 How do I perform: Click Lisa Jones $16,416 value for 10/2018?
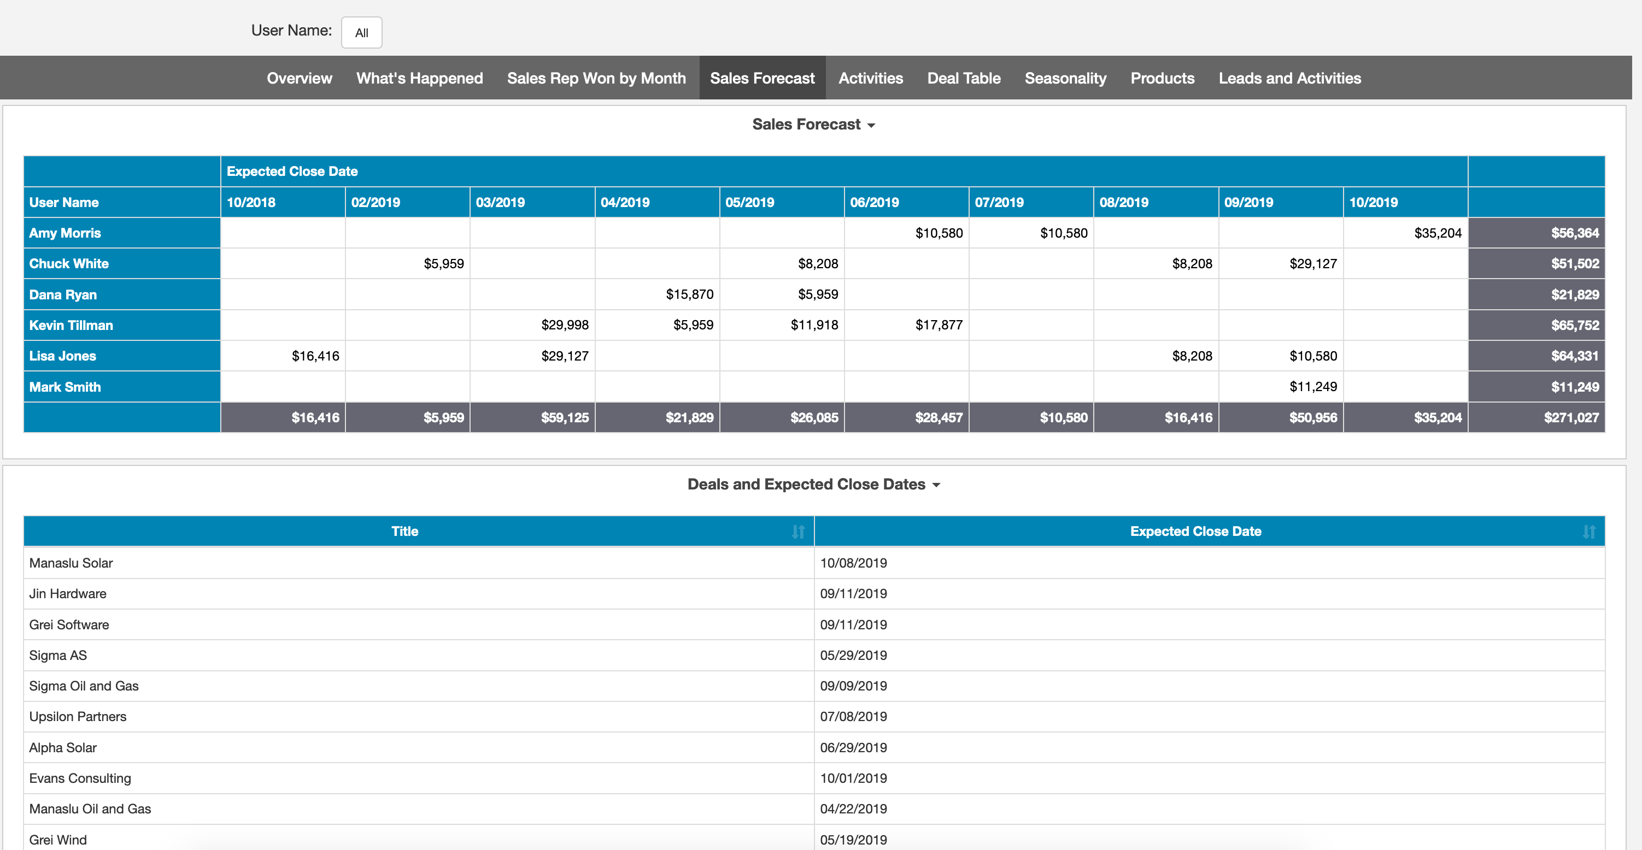tap(315, 356)
